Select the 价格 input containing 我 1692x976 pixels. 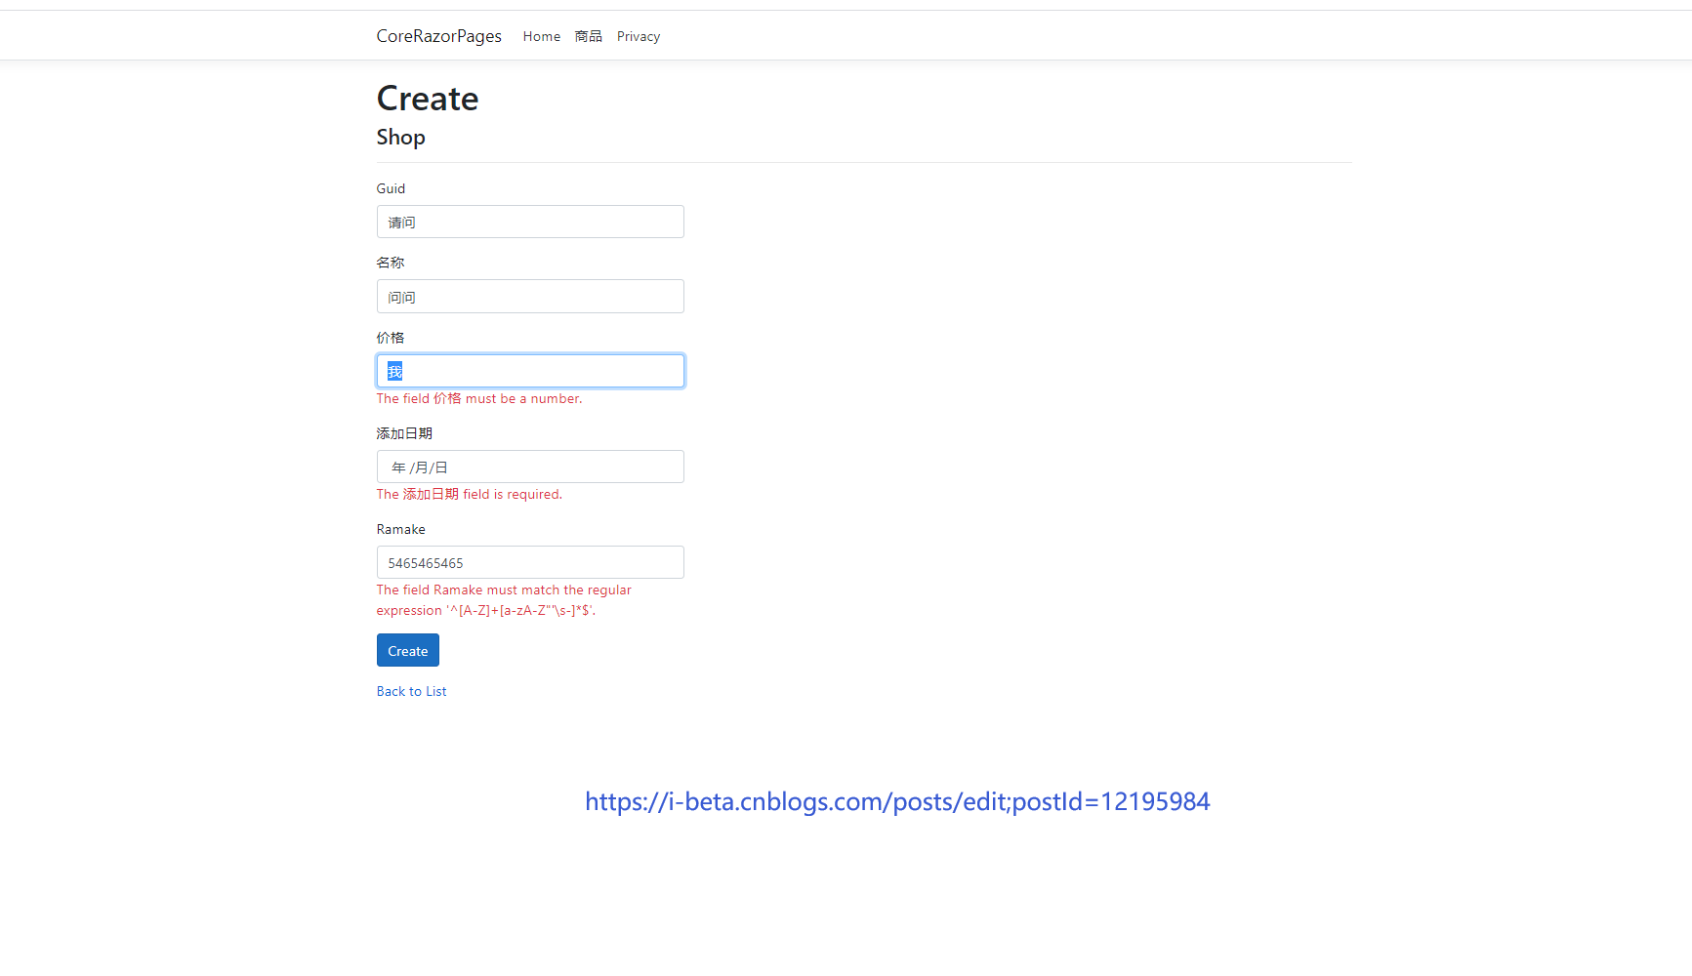click(530, 371)
